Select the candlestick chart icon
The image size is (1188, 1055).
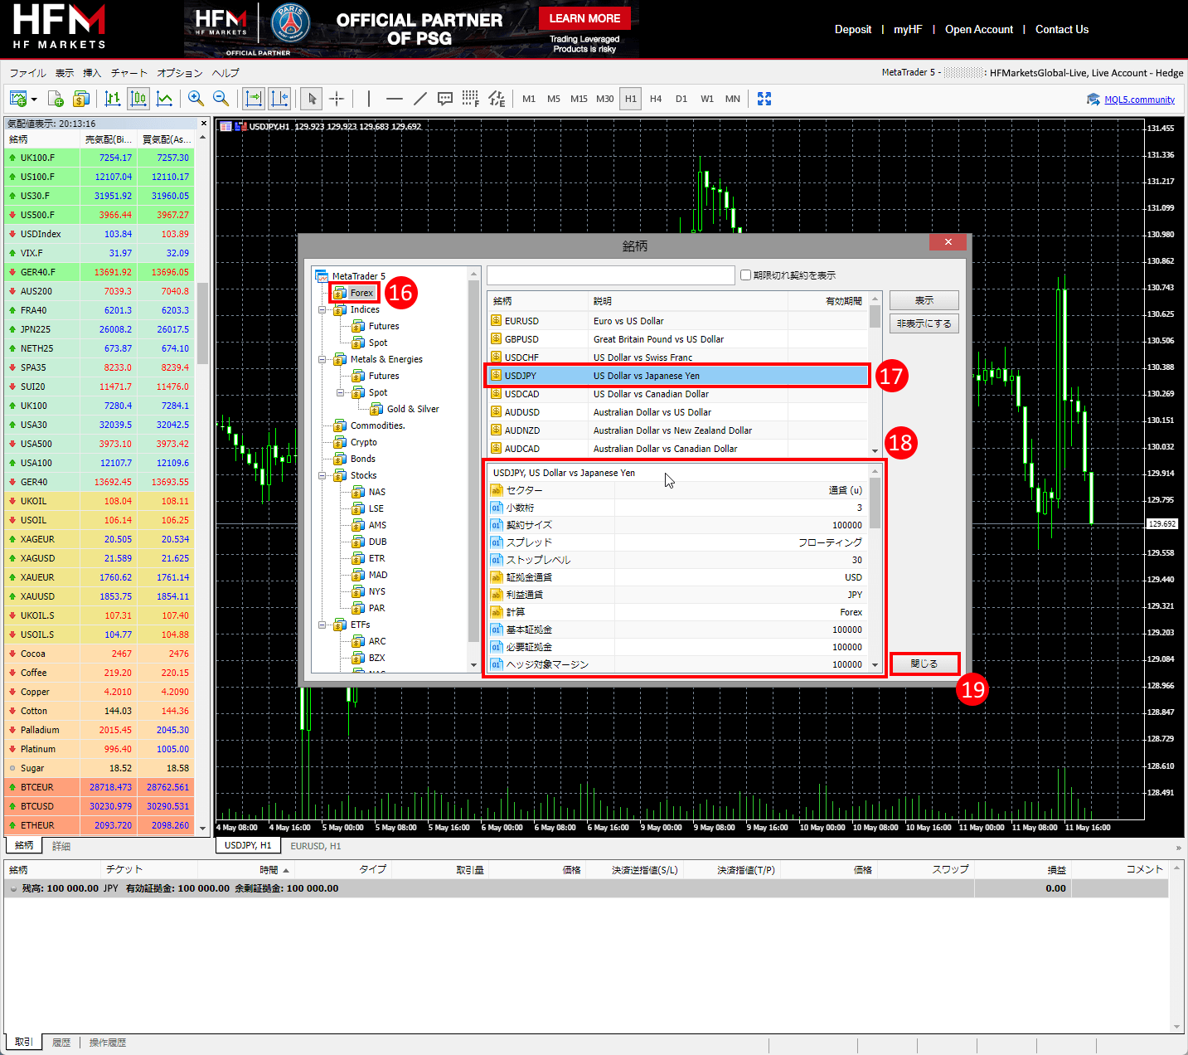click(138, 99)
